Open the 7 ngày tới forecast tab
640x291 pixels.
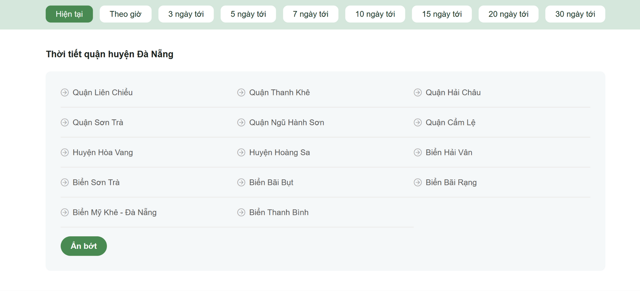(x=311, y=14)
